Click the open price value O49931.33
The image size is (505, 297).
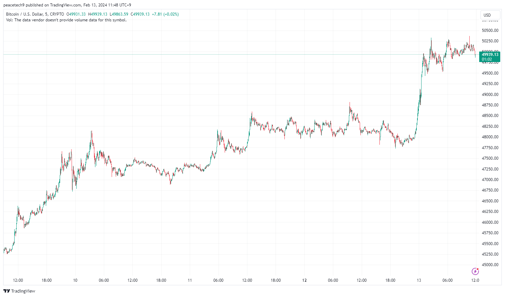point(76,14)
